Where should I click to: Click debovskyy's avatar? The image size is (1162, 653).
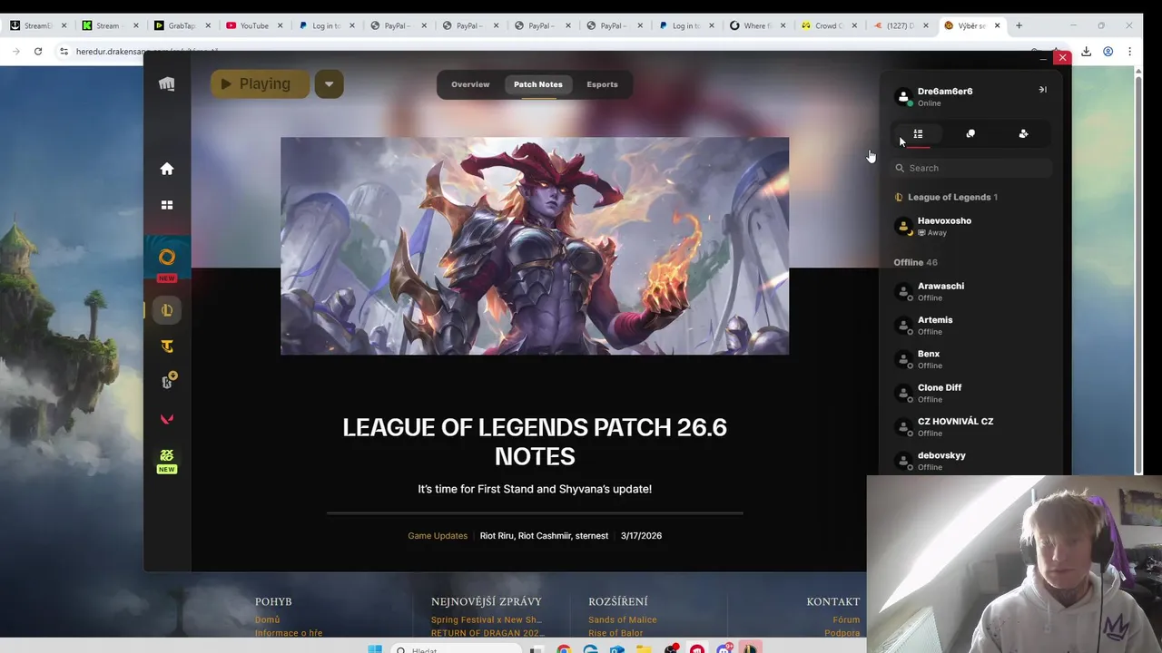click(x=903, y=461)
